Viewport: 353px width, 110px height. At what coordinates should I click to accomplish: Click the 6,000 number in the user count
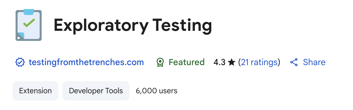point(146,91)
